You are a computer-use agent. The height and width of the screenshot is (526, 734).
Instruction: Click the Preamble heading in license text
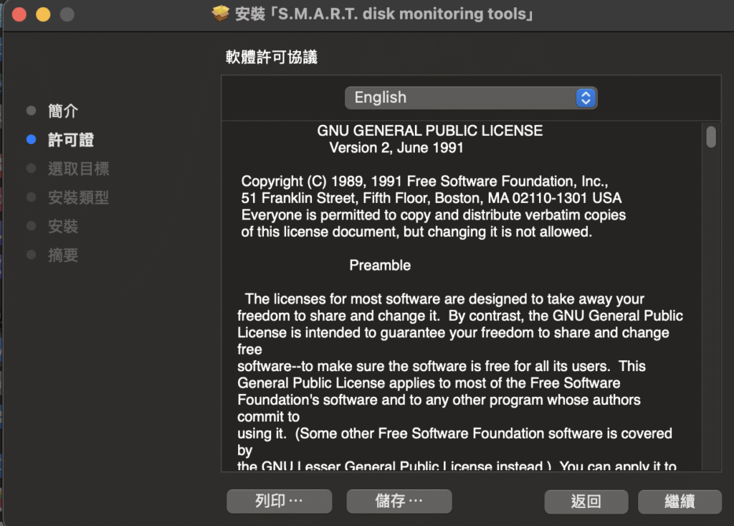click(x=380, y=265)
